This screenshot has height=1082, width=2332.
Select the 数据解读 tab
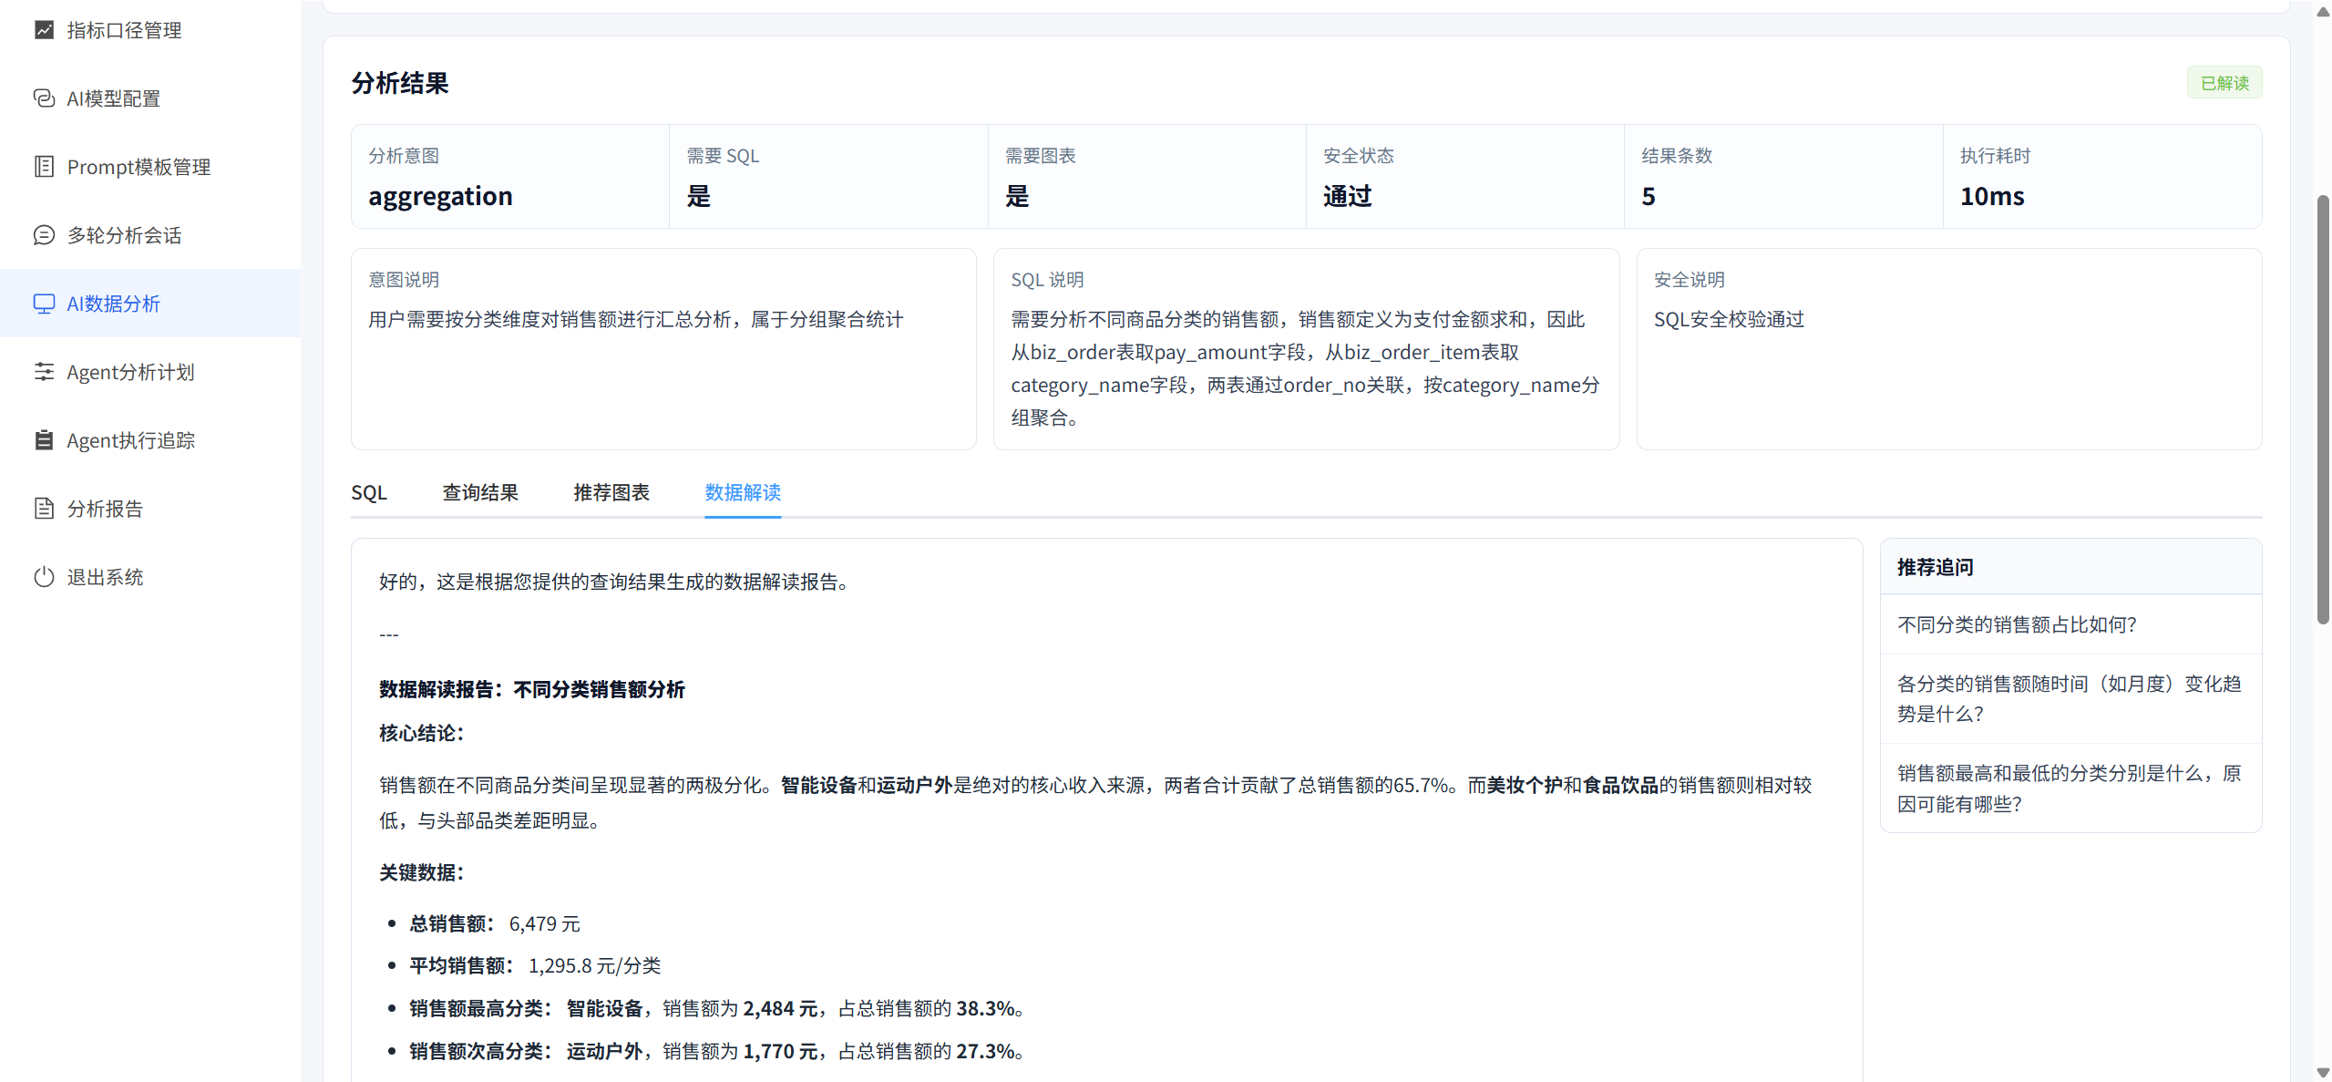(743, 493)
